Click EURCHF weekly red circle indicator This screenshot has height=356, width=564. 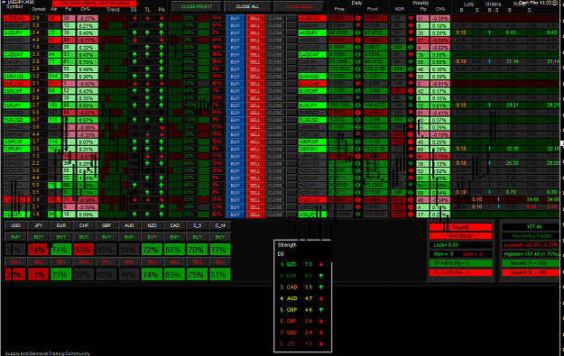tap(411, 91)
